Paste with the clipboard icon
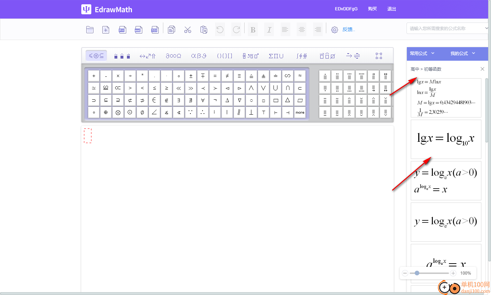Viewport: 491px width, 295px height. pos(204,30)
